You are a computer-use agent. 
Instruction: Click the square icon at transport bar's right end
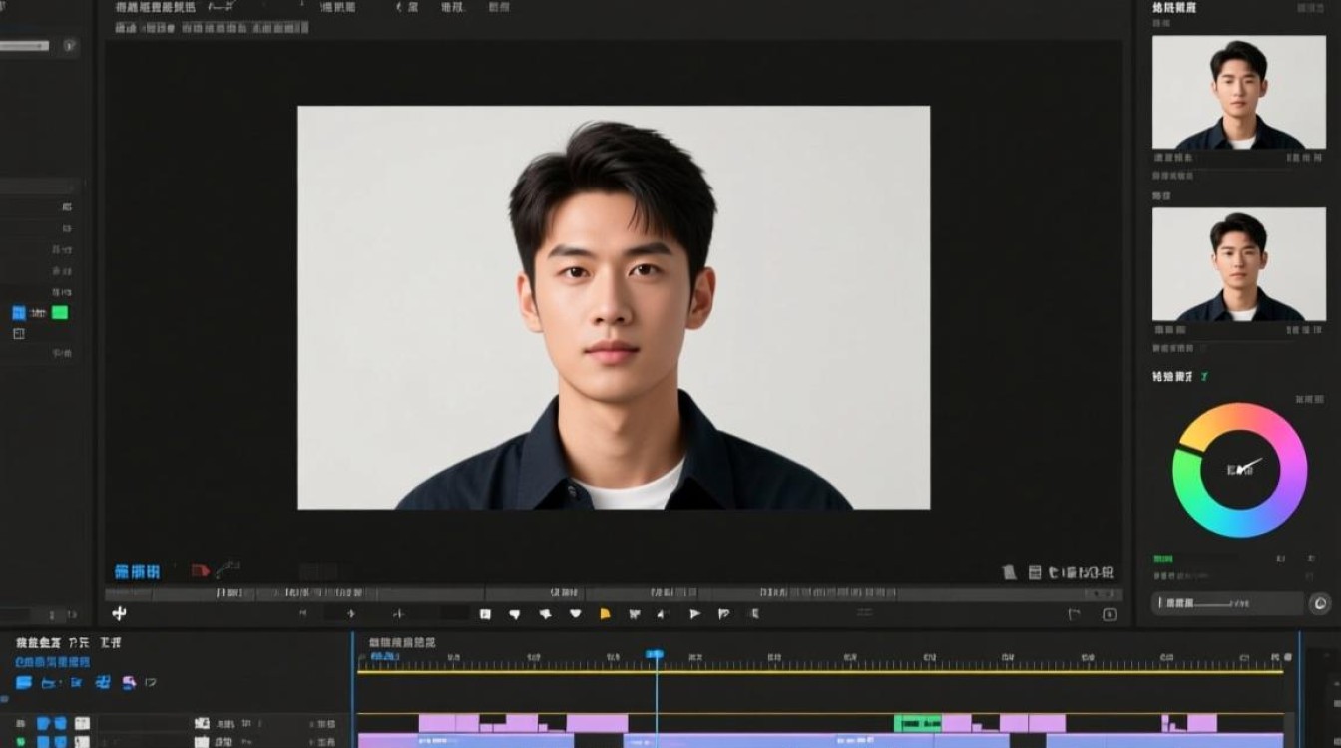click(x=1109, y=615)
